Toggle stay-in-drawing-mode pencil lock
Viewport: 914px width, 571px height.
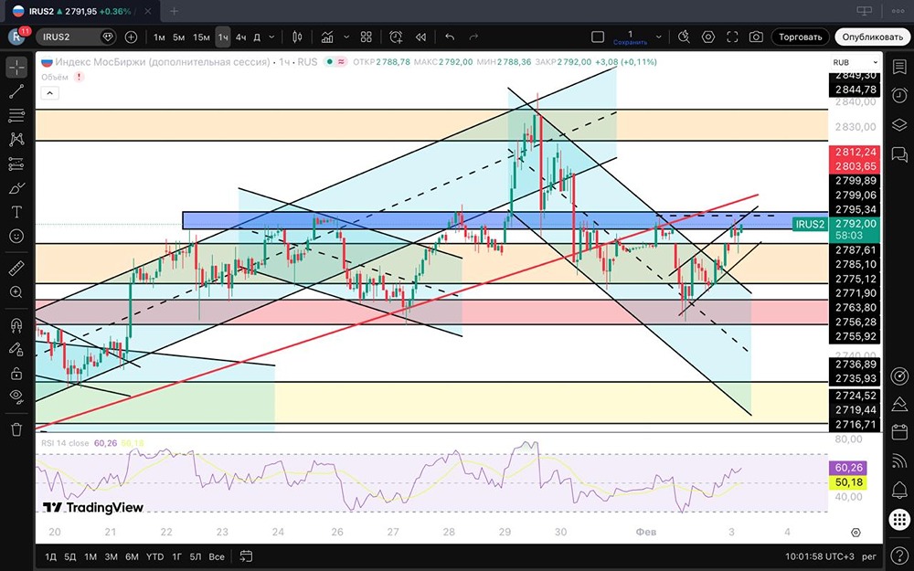pyautogui.click(x=16, y=349)
